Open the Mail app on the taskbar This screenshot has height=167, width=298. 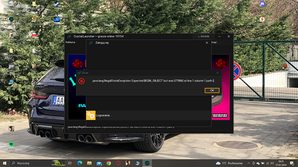[x=99, y=163]
